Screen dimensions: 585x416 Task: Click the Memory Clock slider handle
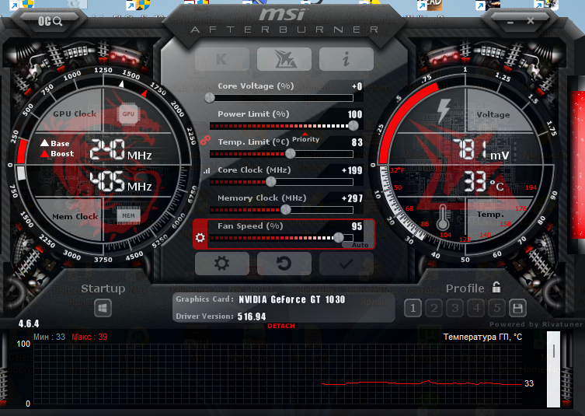285,209
